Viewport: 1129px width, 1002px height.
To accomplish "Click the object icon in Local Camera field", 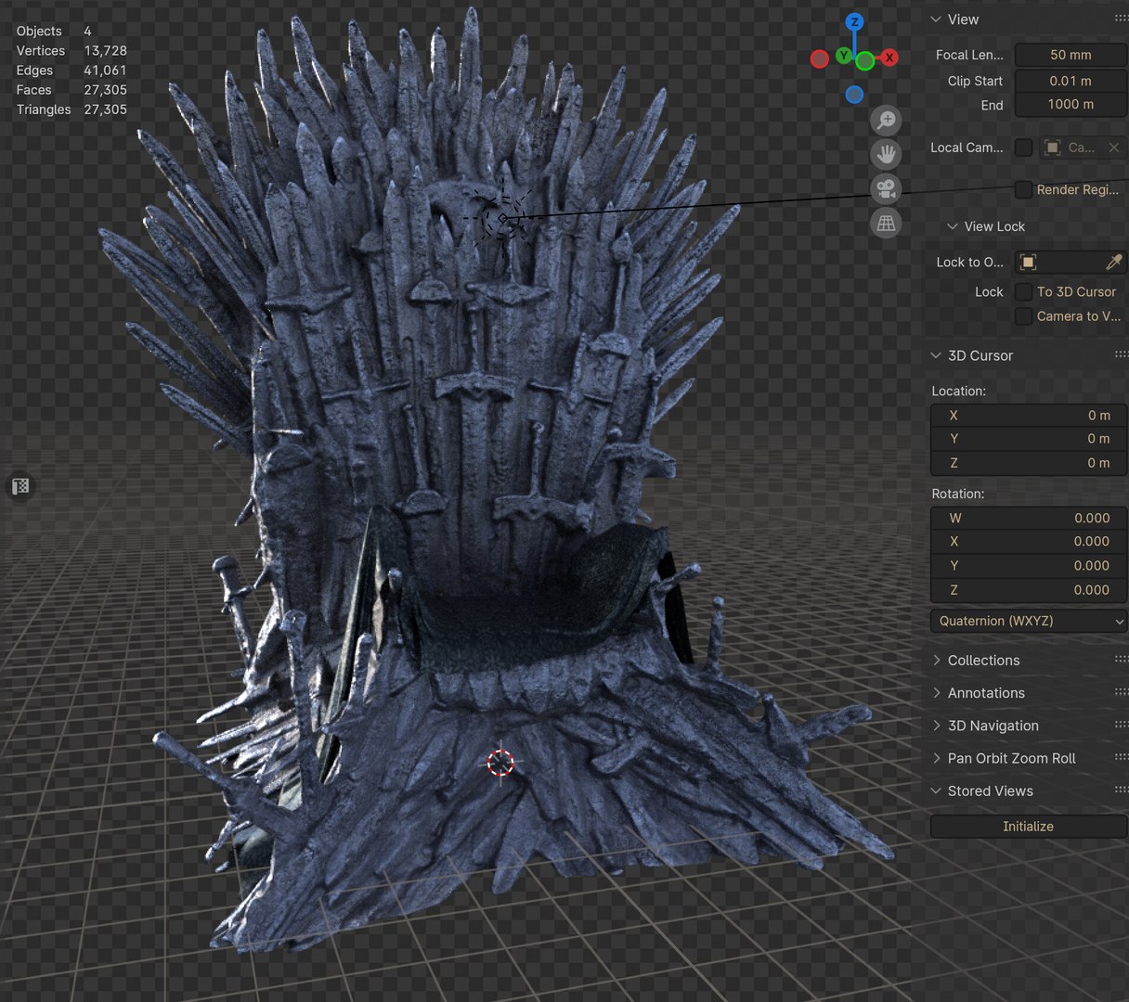I will click(x=1052, y=148).
